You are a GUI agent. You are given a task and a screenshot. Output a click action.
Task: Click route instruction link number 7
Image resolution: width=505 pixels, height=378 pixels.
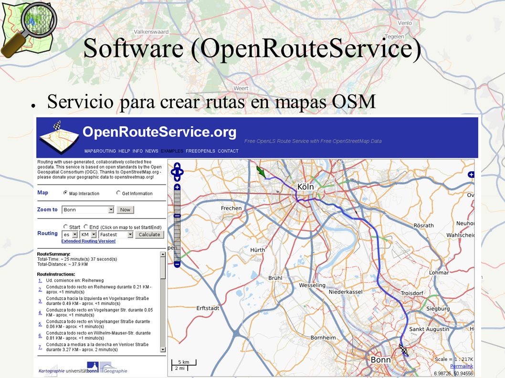point(40,347)
